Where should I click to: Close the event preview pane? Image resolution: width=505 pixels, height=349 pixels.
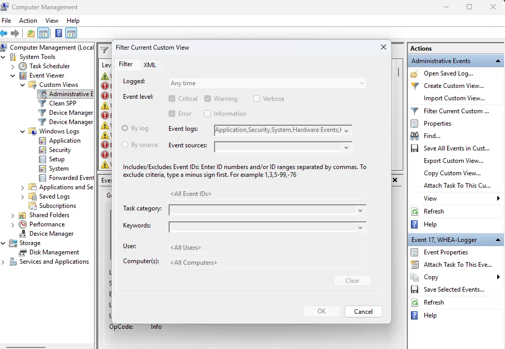395,180
